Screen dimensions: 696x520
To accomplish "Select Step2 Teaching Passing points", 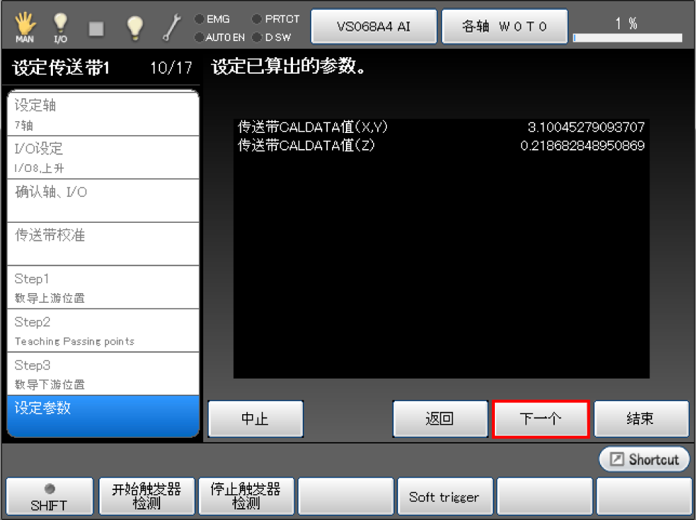I will (x=103, y=331).
